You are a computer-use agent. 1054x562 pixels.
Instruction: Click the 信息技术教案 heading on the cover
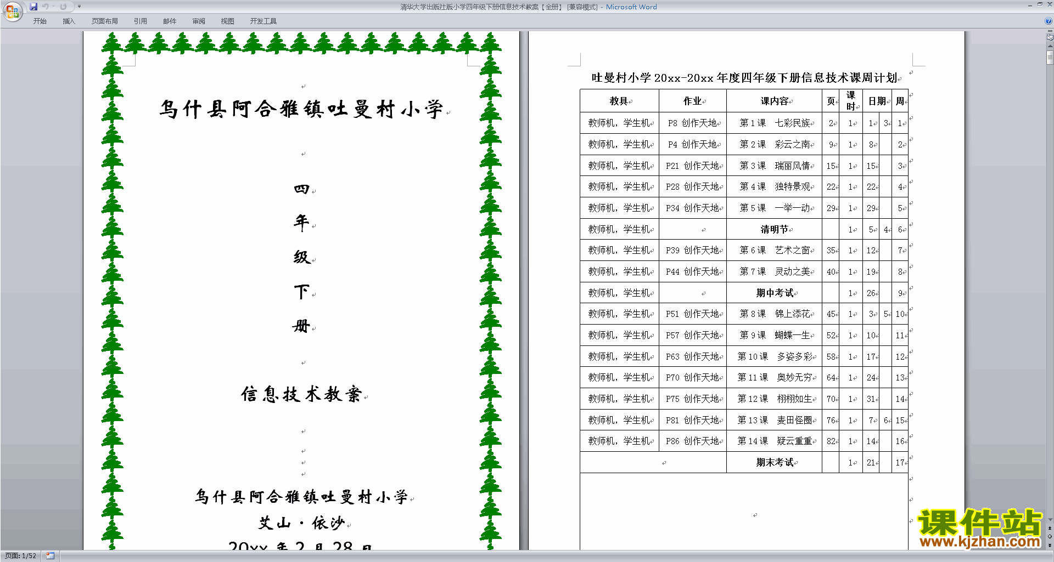(x=301, y=394)
